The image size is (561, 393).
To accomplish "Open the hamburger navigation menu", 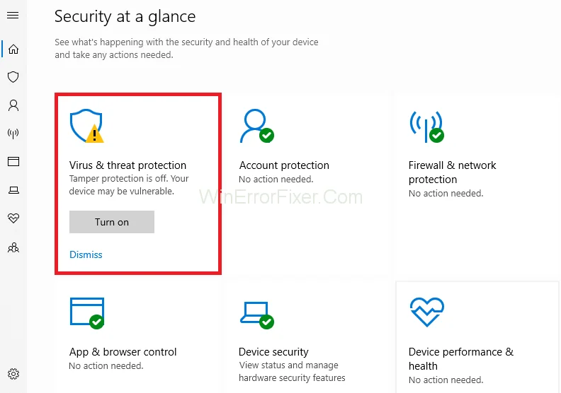I will tap(13, 16).
